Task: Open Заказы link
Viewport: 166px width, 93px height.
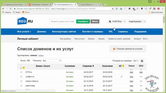Action: click(x=101, y=39)
